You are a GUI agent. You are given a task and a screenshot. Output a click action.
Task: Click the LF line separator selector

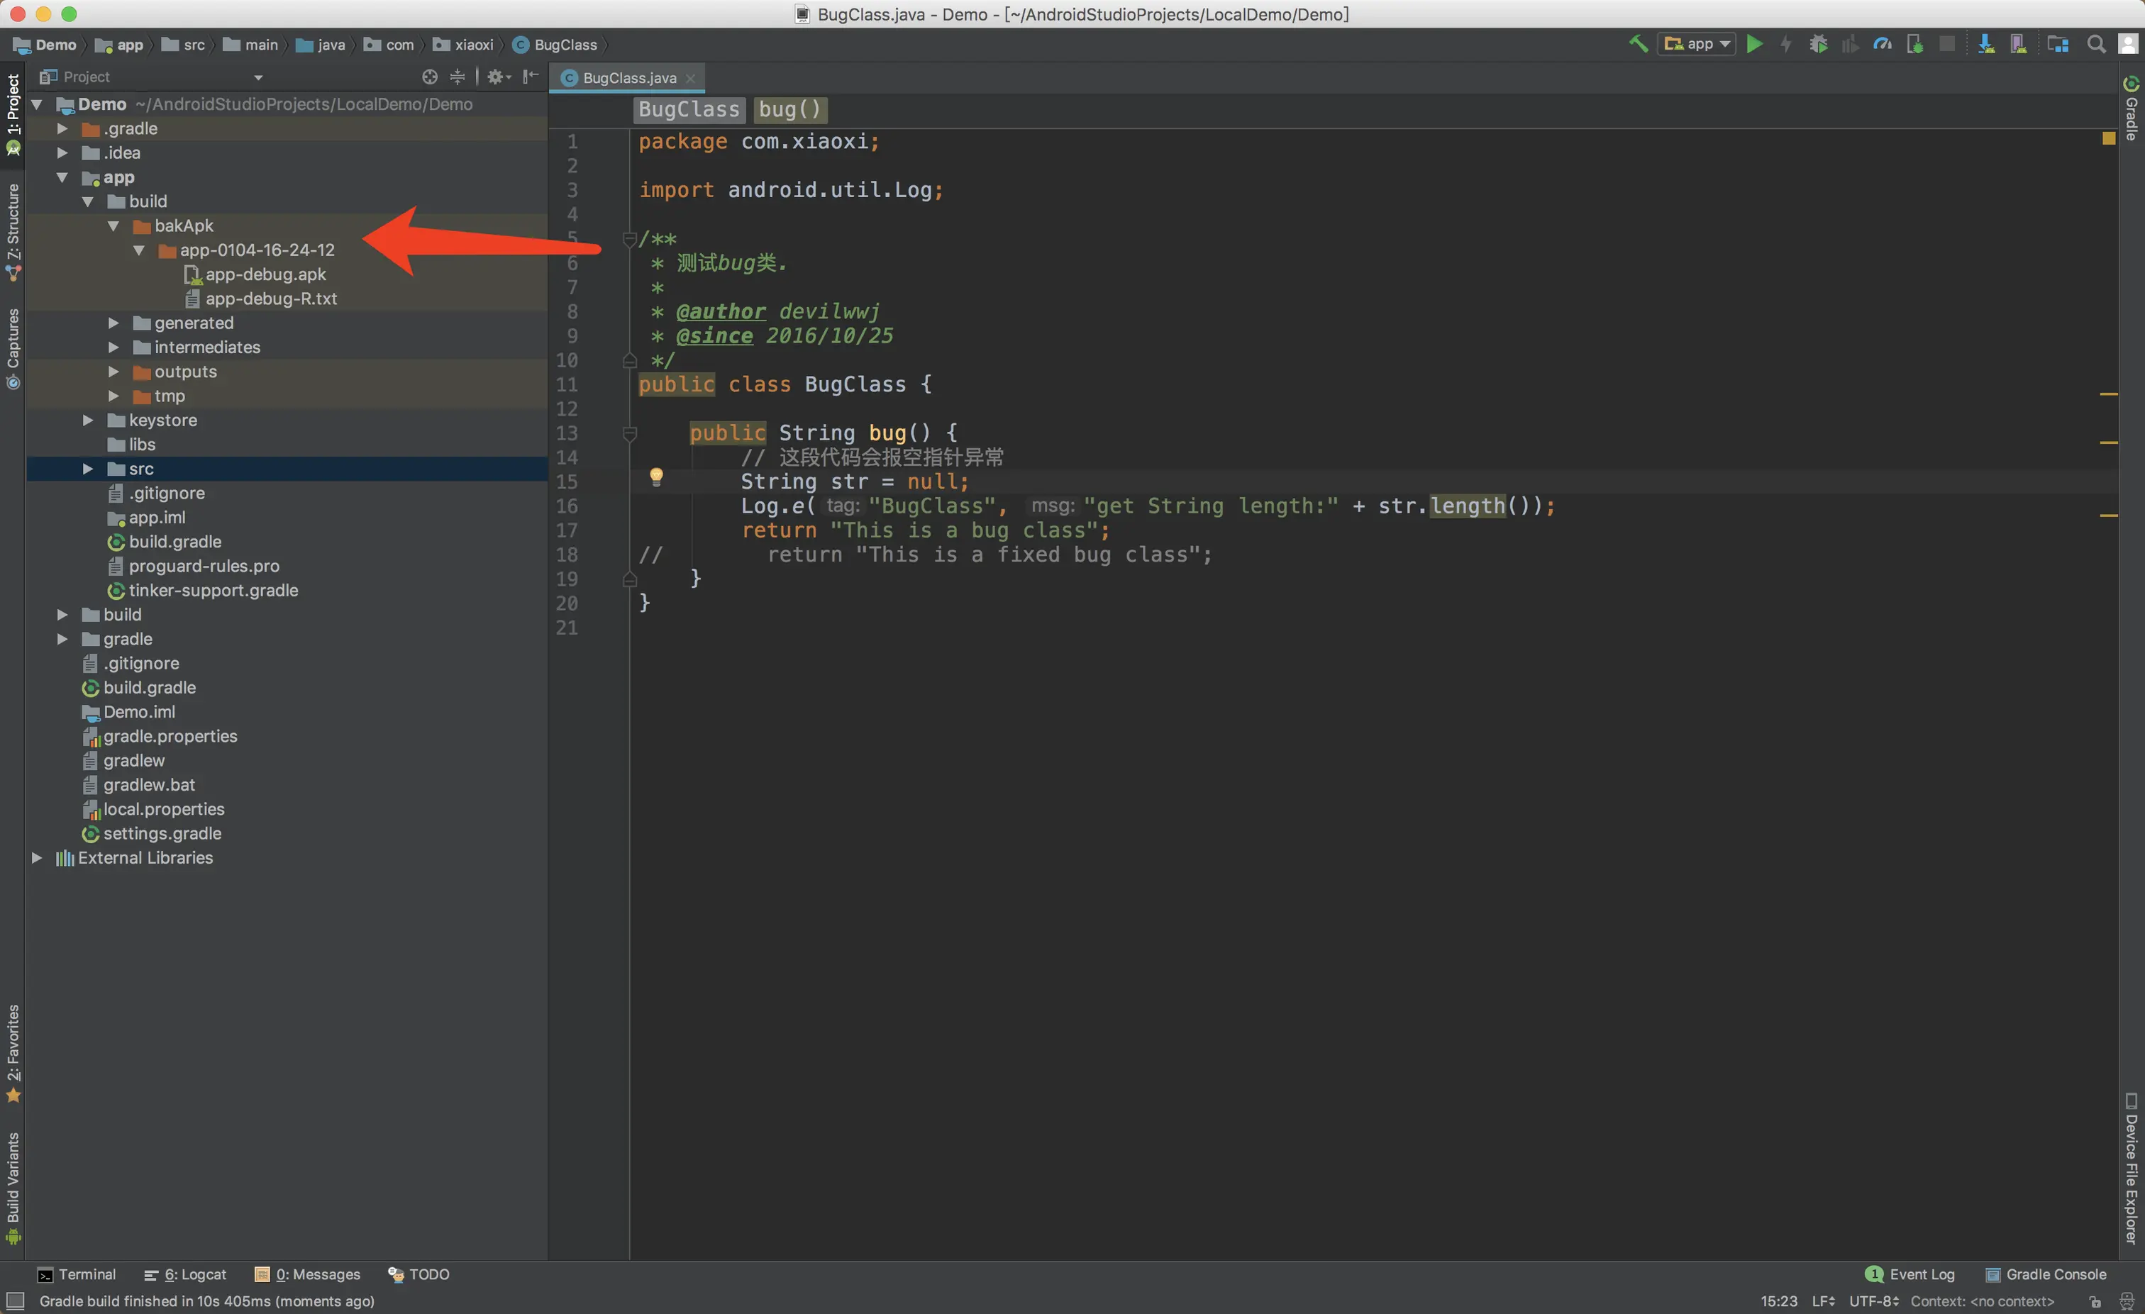[x=1824, y=1301]
